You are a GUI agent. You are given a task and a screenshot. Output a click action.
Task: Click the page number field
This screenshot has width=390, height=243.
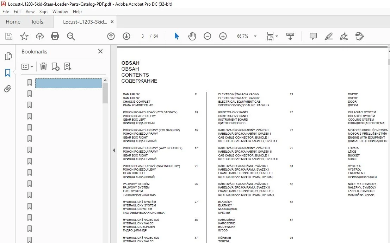pos(143,36)
